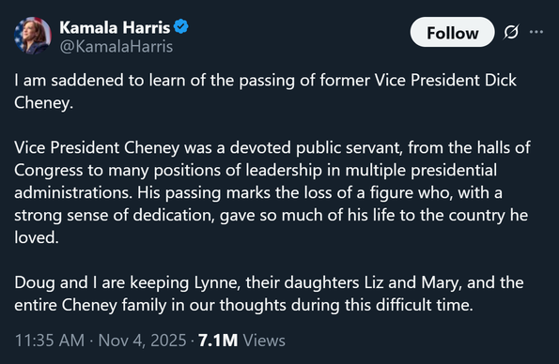Viewport: 559px width, 364px height.
Task: Click the word "Cheney." ending first paragraph
Action: coord(43,103)
